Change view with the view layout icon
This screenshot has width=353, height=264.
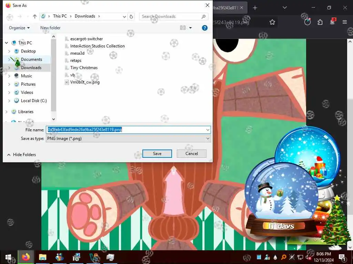[x=183, y=28]
